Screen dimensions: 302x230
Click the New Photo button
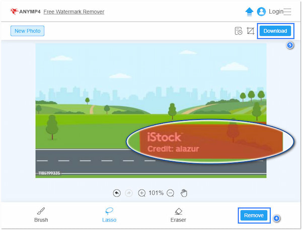click(x=27, y=31)
